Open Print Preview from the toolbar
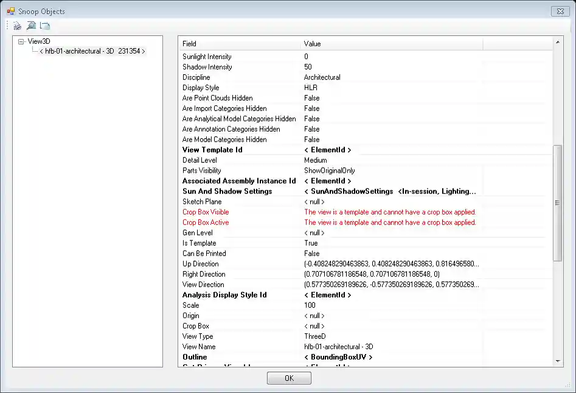The width and height of the screenshot is (576, 393). (x=31, y=26)
